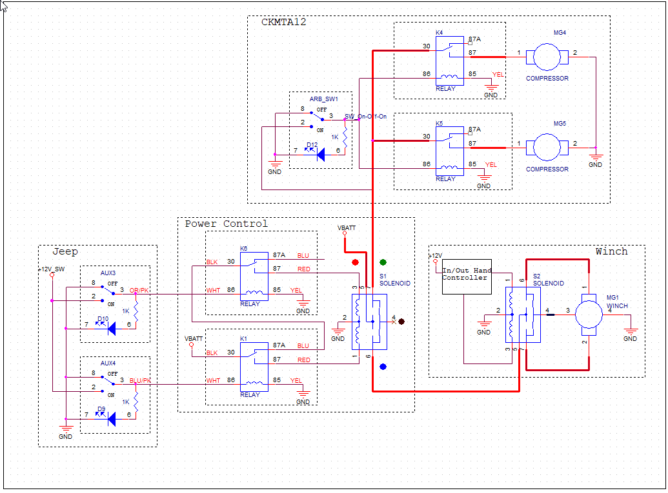
Task: Click the BLU/PK wire label
Action: [x=140, y=381]
